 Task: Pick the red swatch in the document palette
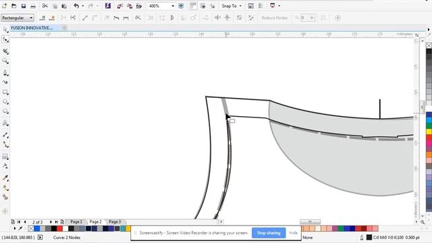click(60, 228)
